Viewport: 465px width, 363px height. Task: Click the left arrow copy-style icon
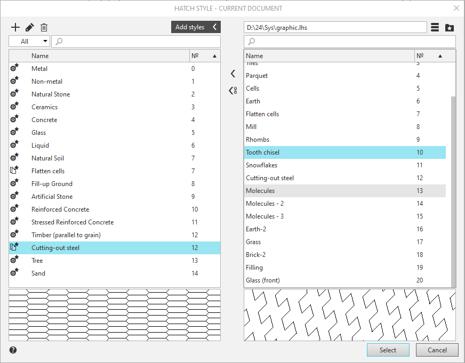tap(232, 74)
